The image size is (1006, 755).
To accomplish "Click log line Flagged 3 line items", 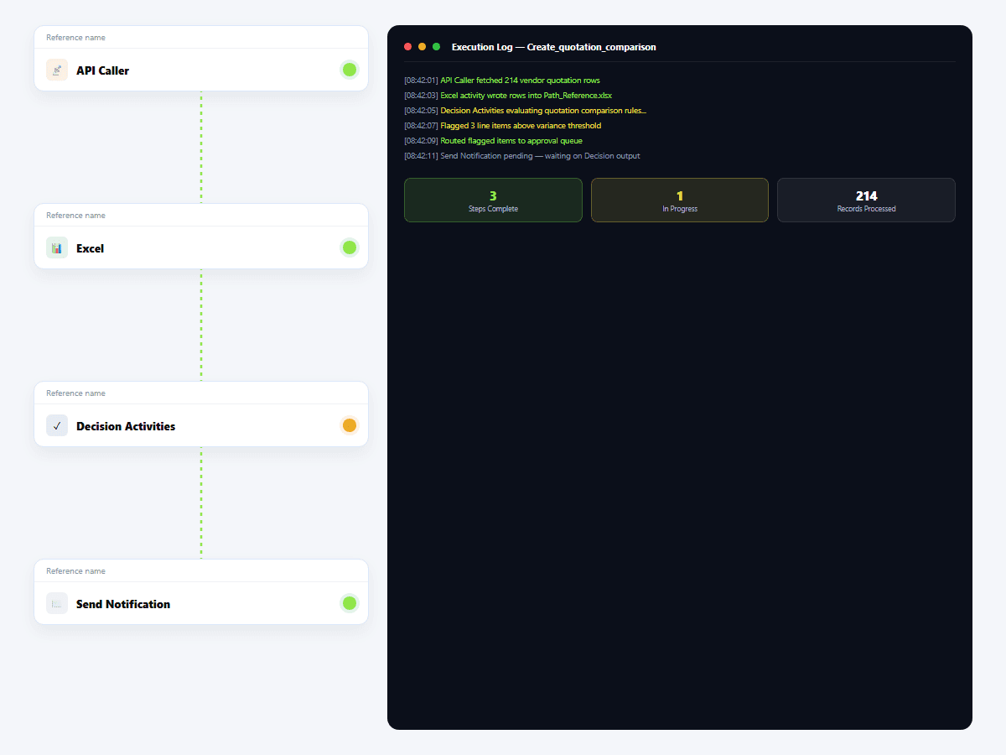I will click(x=502, y=126).
